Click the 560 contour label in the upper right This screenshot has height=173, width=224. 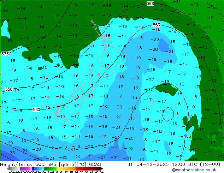(x=157, y=25)
